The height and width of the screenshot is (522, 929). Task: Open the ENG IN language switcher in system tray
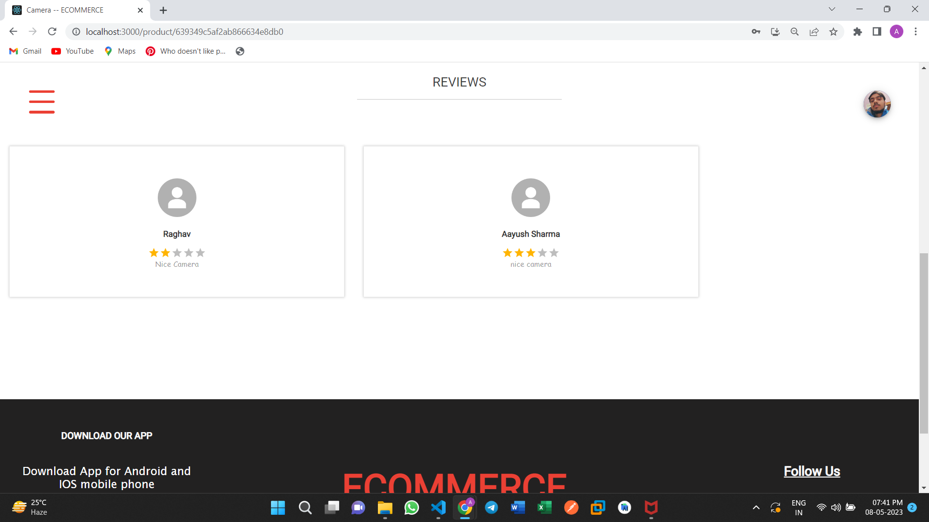[798, 507]
